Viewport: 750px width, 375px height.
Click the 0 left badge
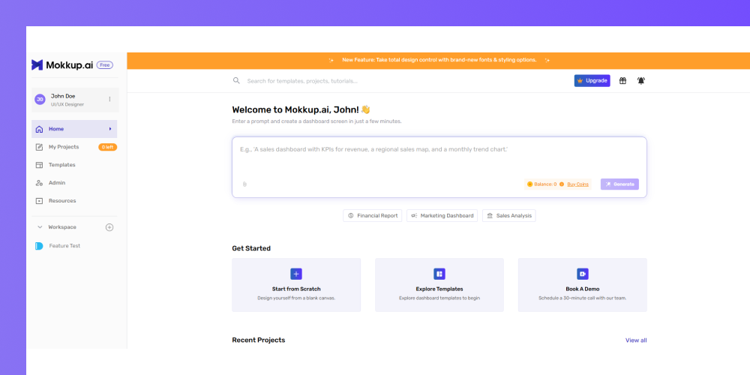(107, 147)
